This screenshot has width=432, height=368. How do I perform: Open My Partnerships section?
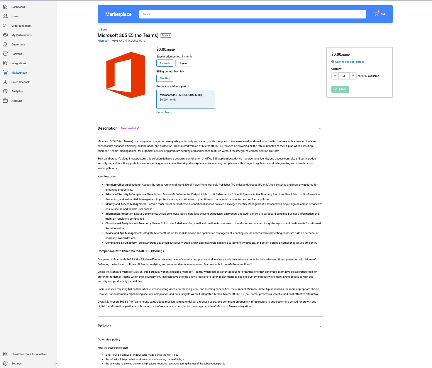pos(21,35)
